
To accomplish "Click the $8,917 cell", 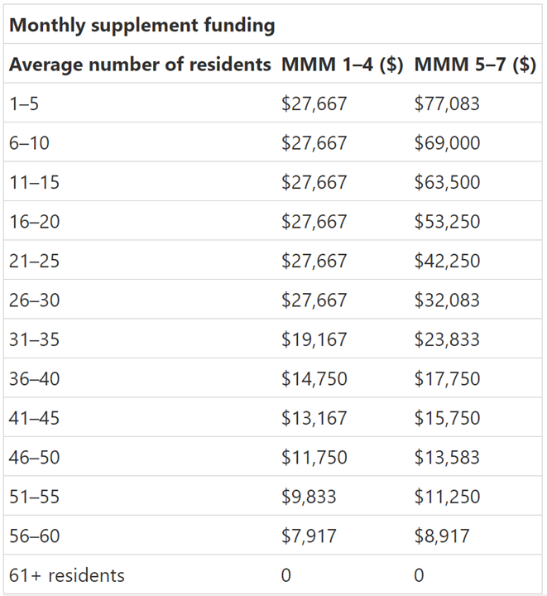I will (442, 536).
